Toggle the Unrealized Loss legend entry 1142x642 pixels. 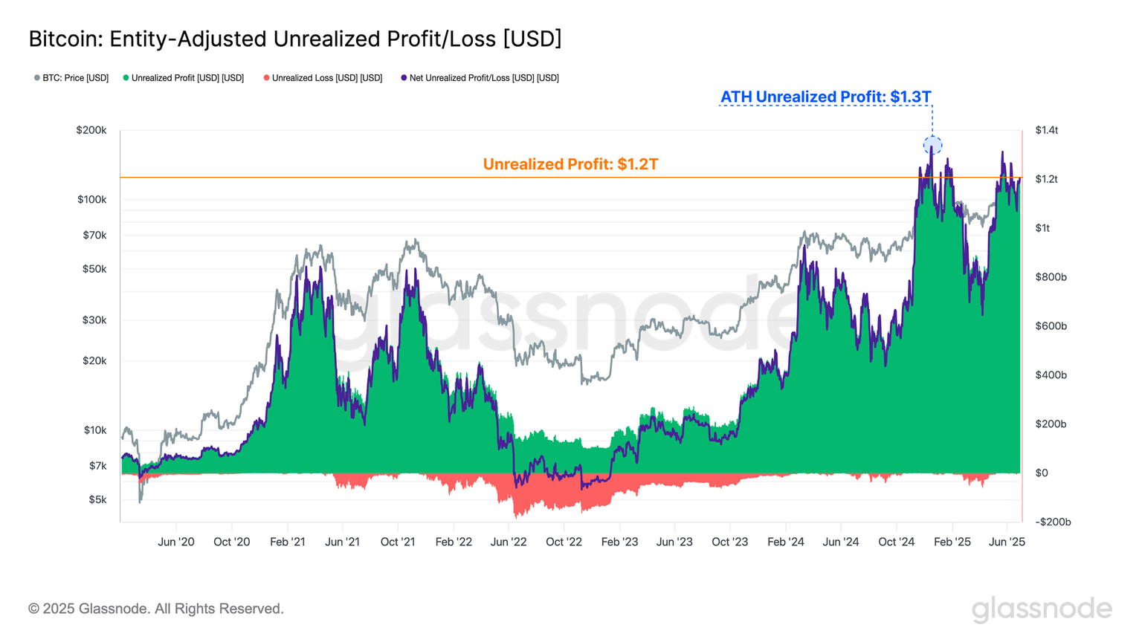[x=323, y=78]
